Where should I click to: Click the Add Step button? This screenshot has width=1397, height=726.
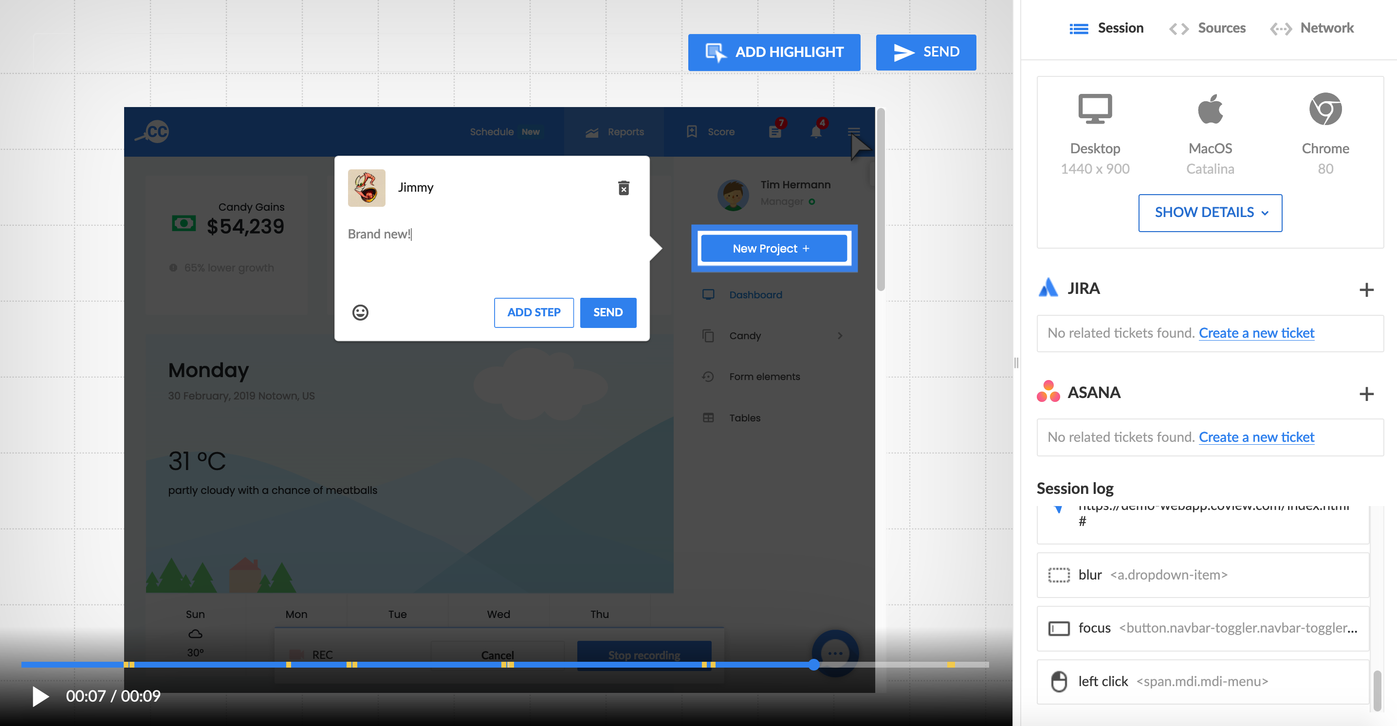click(x=533, y=312)
